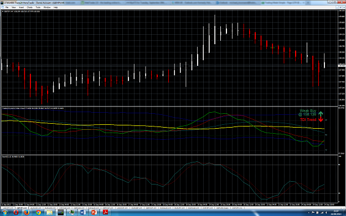Click the red 'TDI Trend' label

click(x=308, y=119)
